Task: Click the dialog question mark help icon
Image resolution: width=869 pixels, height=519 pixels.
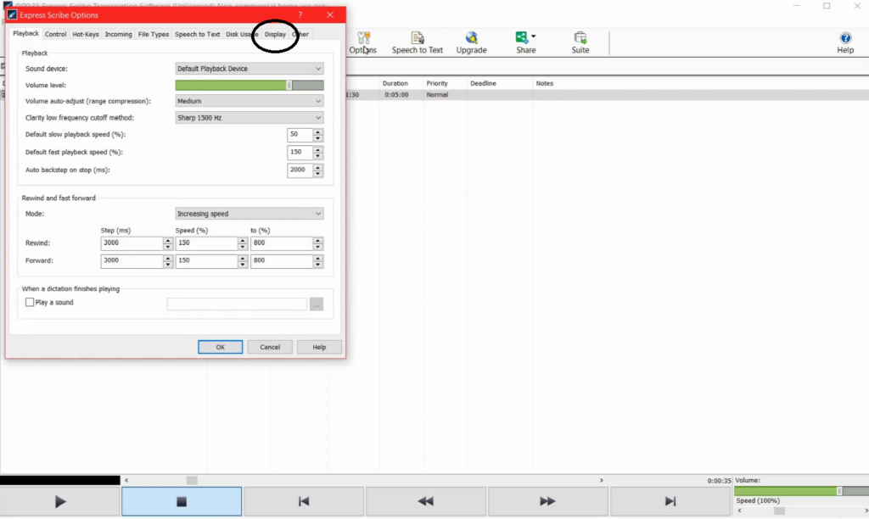Action: tap(300, 15)
